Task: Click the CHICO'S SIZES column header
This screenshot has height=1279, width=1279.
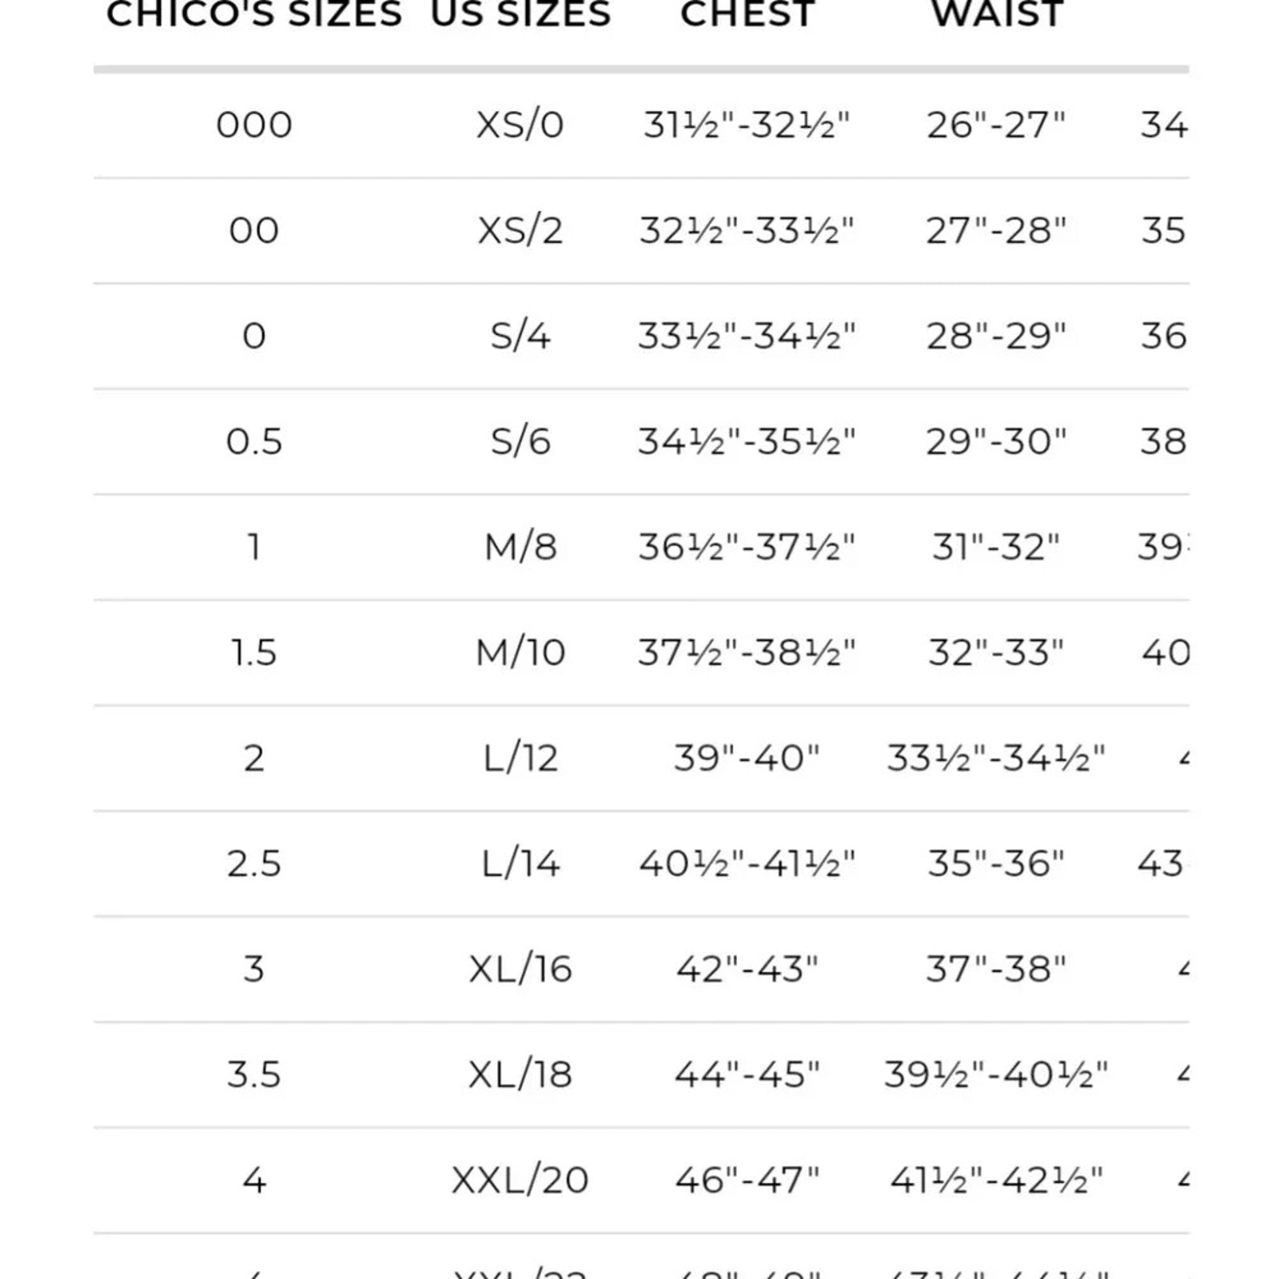Action: (x=254, y=14)
